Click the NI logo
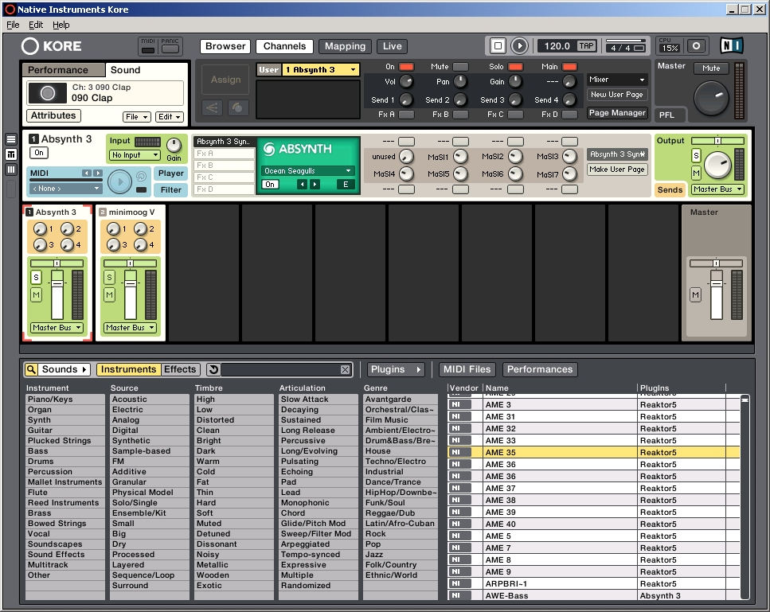Screen dimensions: 770x612 pyautogui.click(x=732, y=45)
